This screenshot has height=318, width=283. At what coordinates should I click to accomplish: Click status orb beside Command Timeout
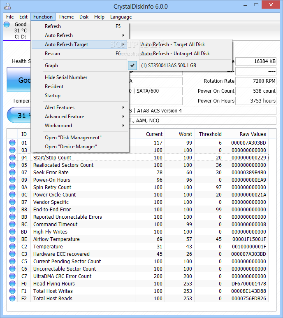pos(12,224)
